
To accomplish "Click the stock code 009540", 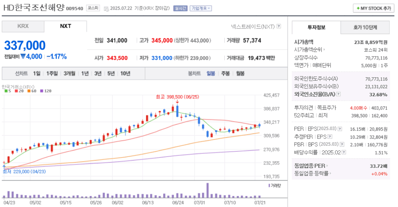I will pos(75,9).
